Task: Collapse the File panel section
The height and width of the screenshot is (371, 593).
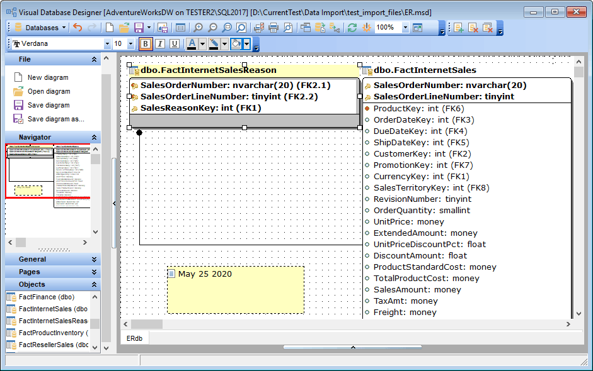Action: (x=94, y=59)
